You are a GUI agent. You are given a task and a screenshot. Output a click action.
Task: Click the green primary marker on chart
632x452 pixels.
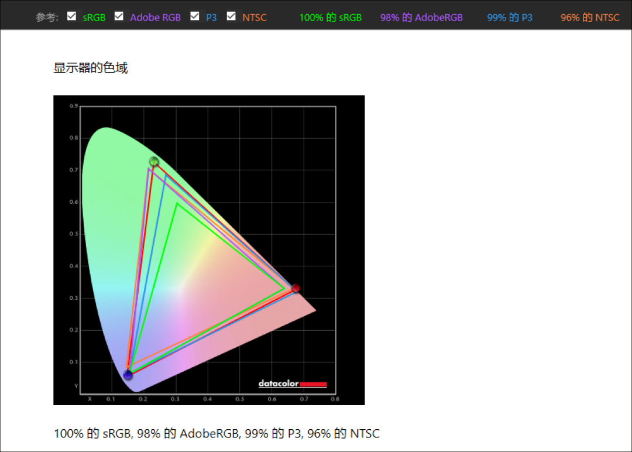[154, 162]
